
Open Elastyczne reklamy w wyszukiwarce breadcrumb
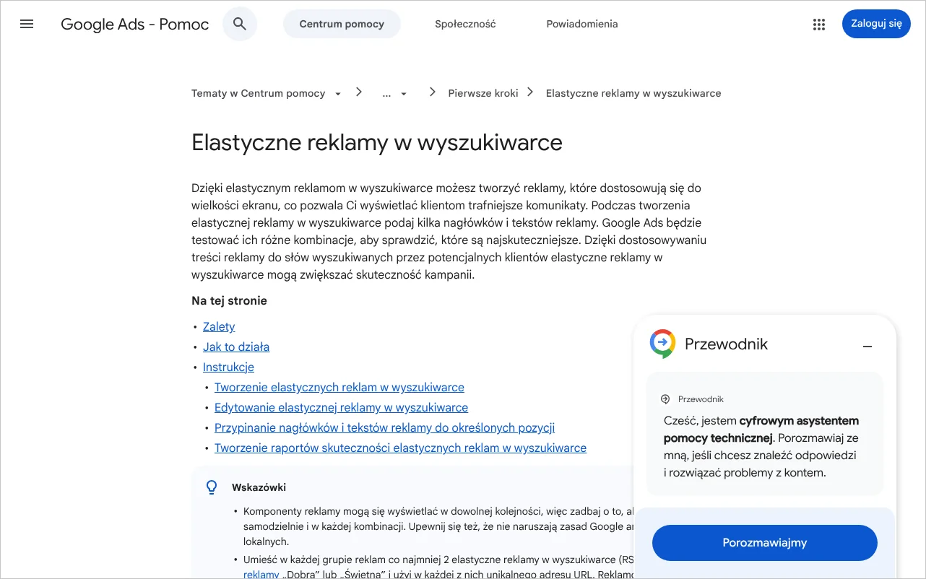[x=633, y=93]
